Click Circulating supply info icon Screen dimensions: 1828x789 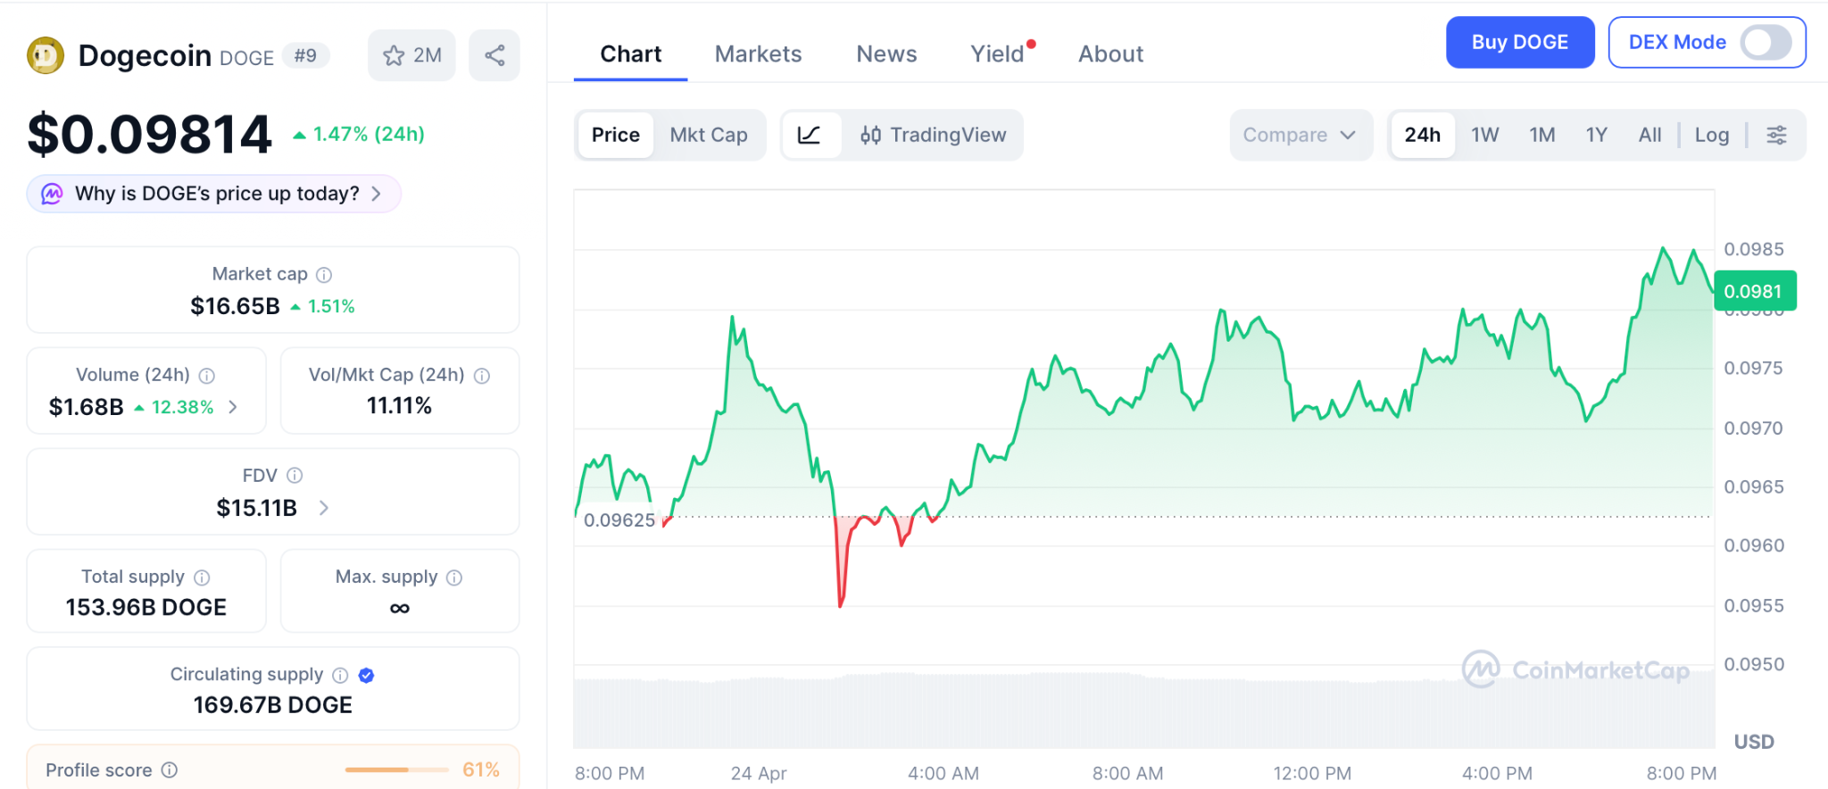click(340, 676)
